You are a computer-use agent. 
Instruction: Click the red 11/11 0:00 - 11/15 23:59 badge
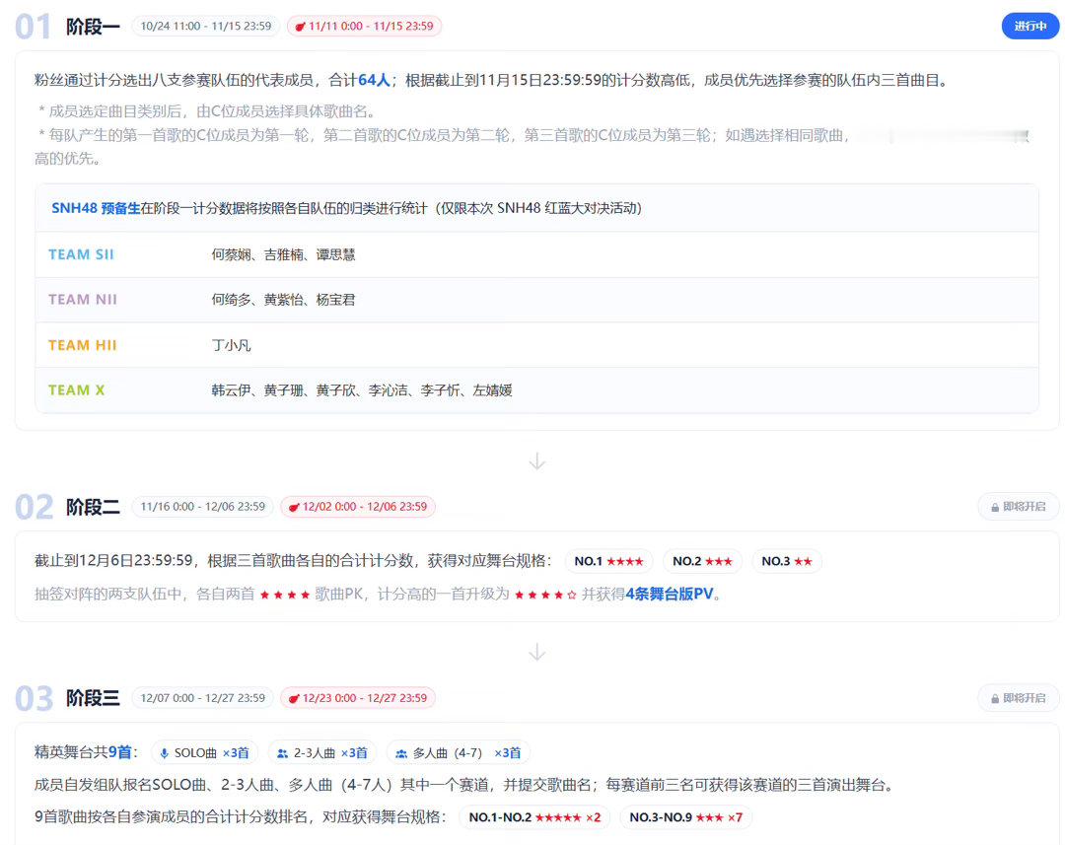(x=364, y=27)
